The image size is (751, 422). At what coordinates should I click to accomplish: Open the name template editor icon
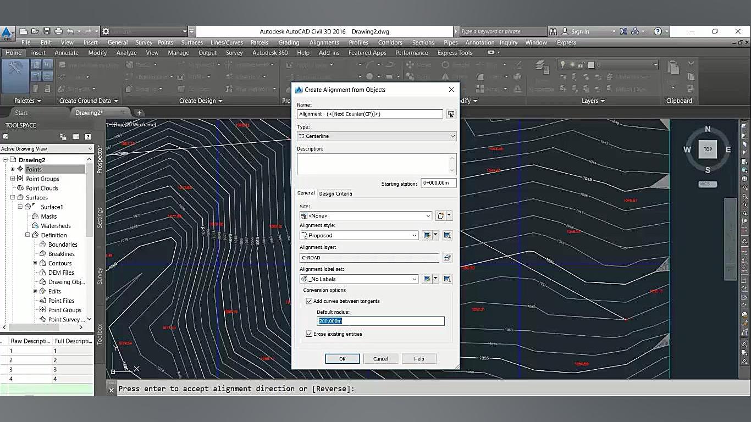(451, 114)
